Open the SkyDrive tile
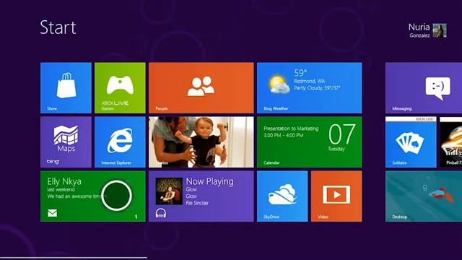 282,196
